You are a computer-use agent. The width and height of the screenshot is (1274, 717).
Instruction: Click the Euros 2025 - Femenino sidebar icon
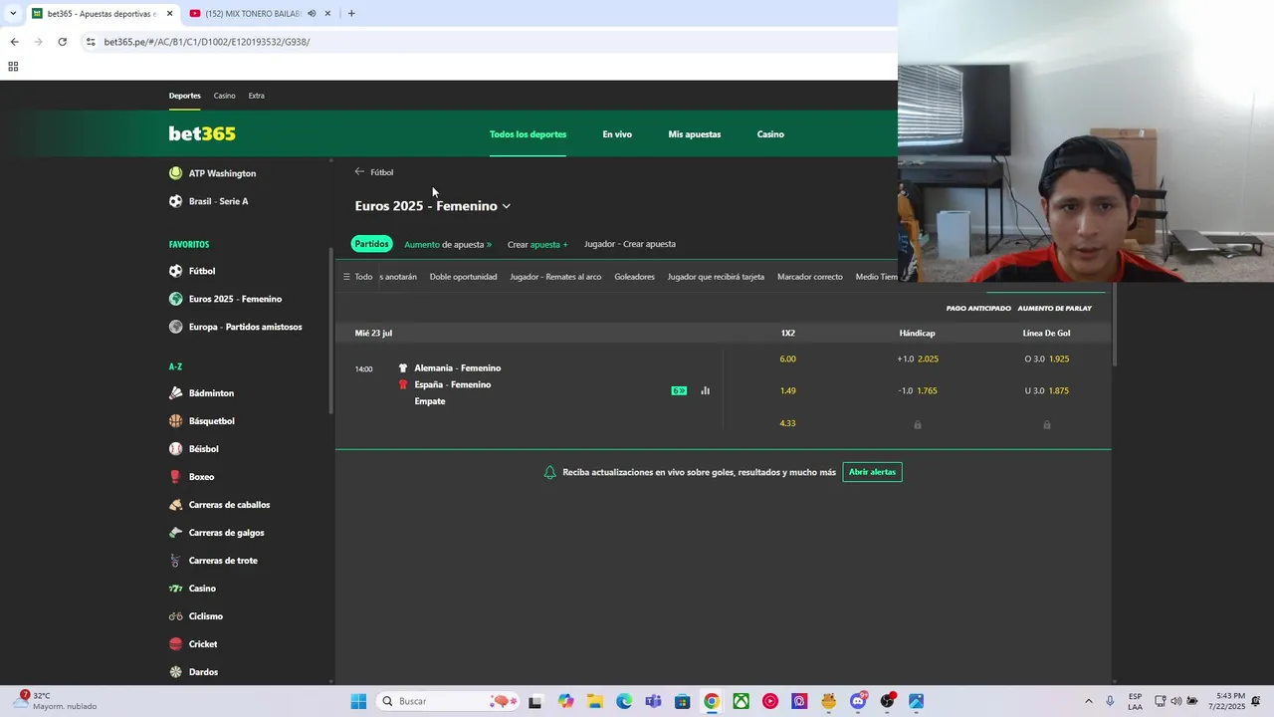(175, 299)
